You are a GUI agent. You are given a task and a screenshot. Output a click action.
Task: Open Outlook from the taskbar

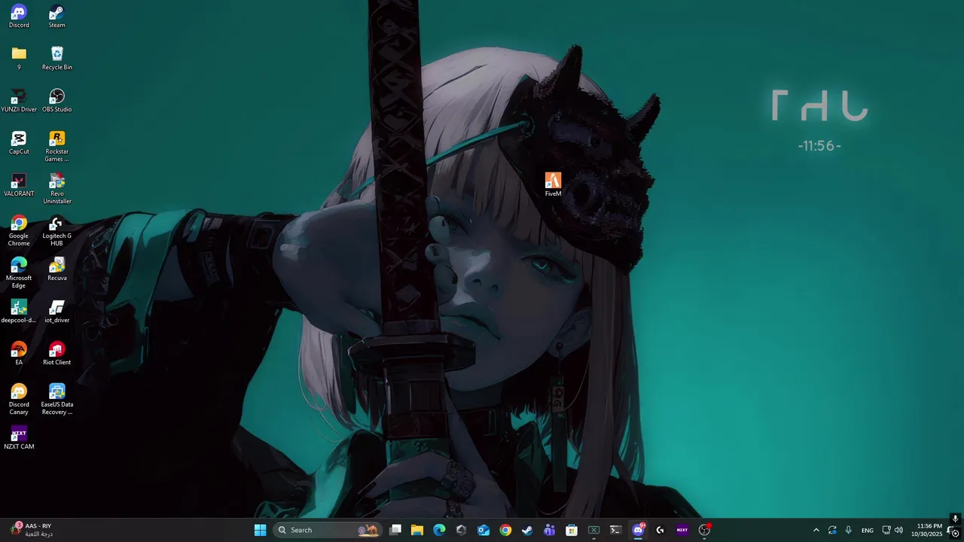tap(484, 530)
